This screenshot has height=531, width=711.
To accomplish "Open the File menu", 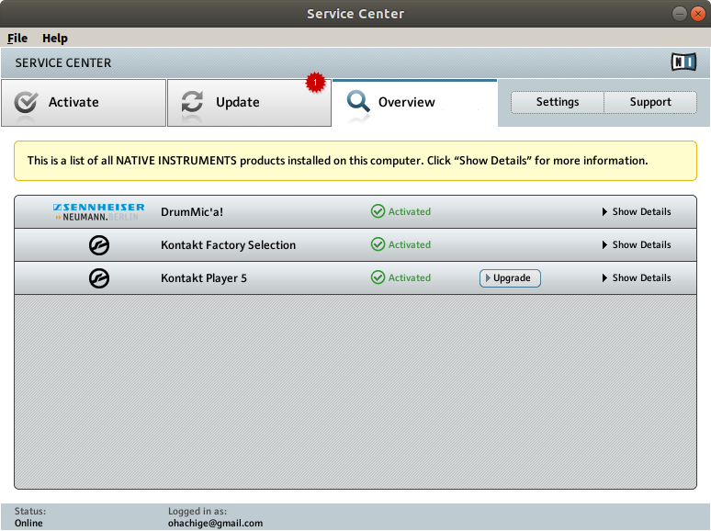I will pos(17,38).
